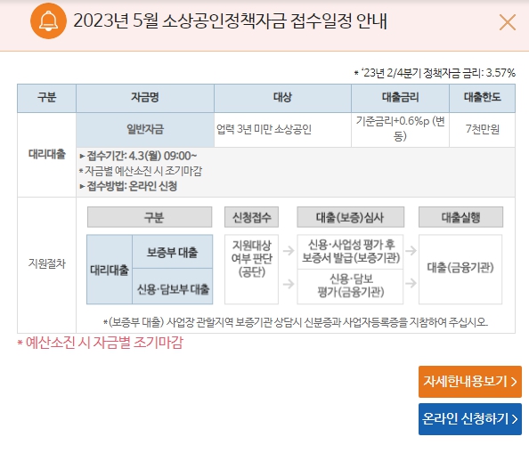Screen dimensions: 529x461
Task: Select the 대상 column header
Action: click(x=282, y=98)
